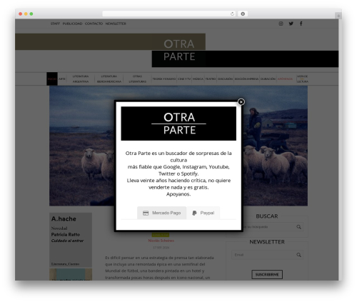Choose the Mercado Pago payment tab
The width and height of the screenshot is (357, 302).
pyautogui.click(x=161, y=213)
